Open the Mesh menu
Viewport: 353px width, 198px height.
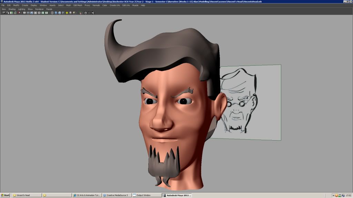click(x=69, y=5)
